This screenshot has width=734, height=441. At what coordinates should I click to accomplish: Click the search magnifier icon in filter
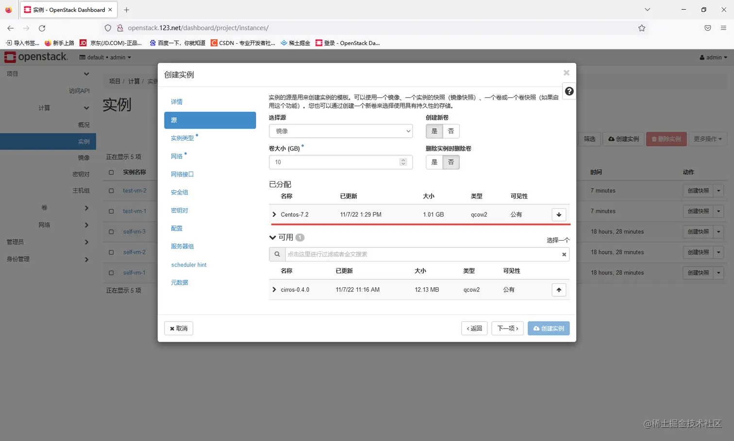277,254
